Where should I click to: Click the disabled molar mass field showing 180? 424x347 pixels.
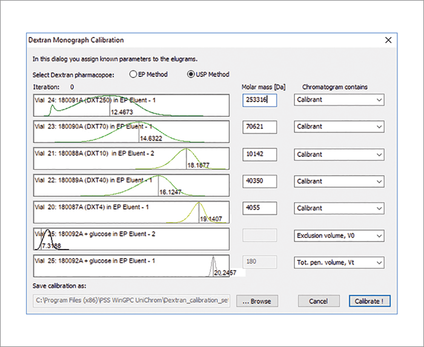click(x=260, y=262)
